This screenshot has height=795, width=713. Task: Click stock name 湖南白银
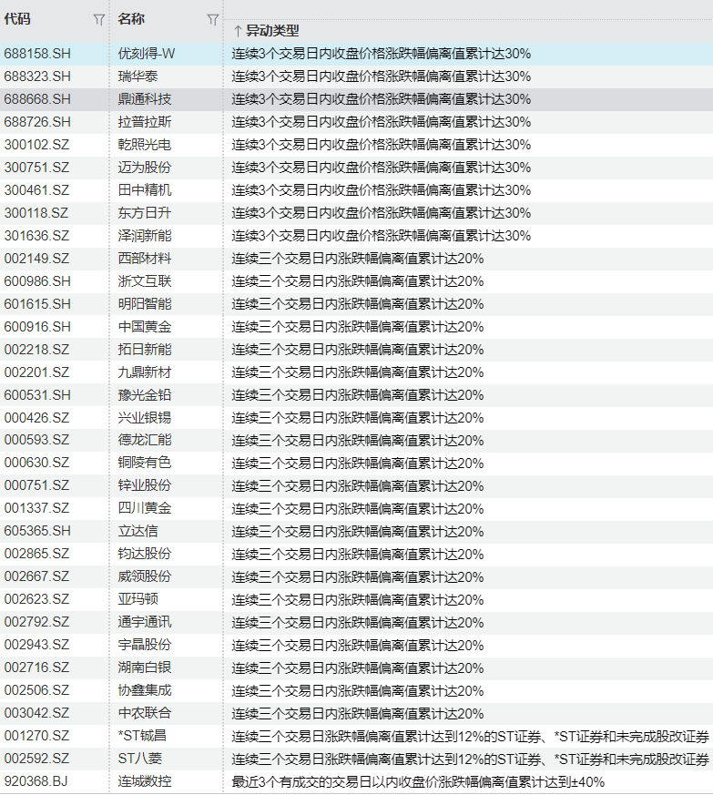145,668
